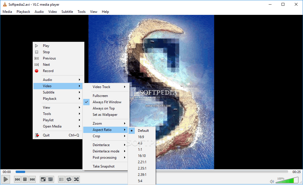303x185 pixels.
Task: Stop playback using the stop icon
Action: pos(25,179)
